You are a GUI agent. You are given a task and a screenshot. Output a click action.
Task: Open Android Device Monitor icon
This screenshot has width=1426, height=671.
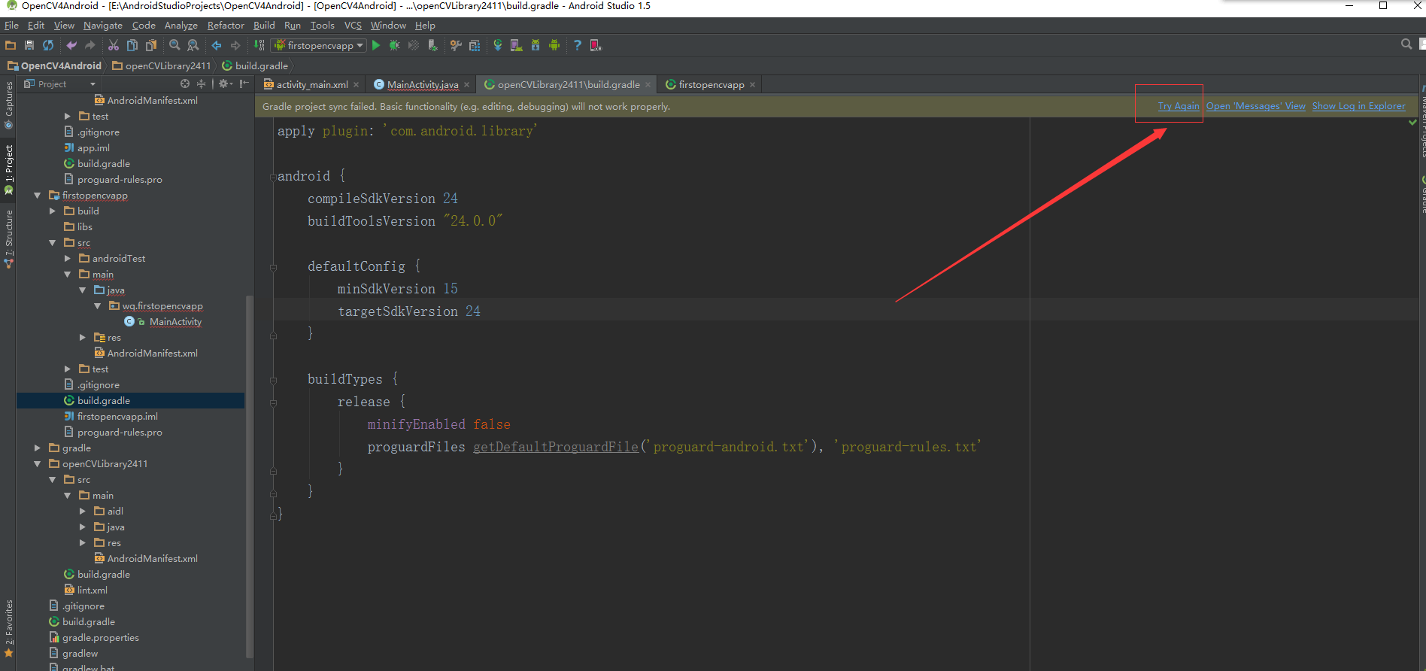[554, 45]
